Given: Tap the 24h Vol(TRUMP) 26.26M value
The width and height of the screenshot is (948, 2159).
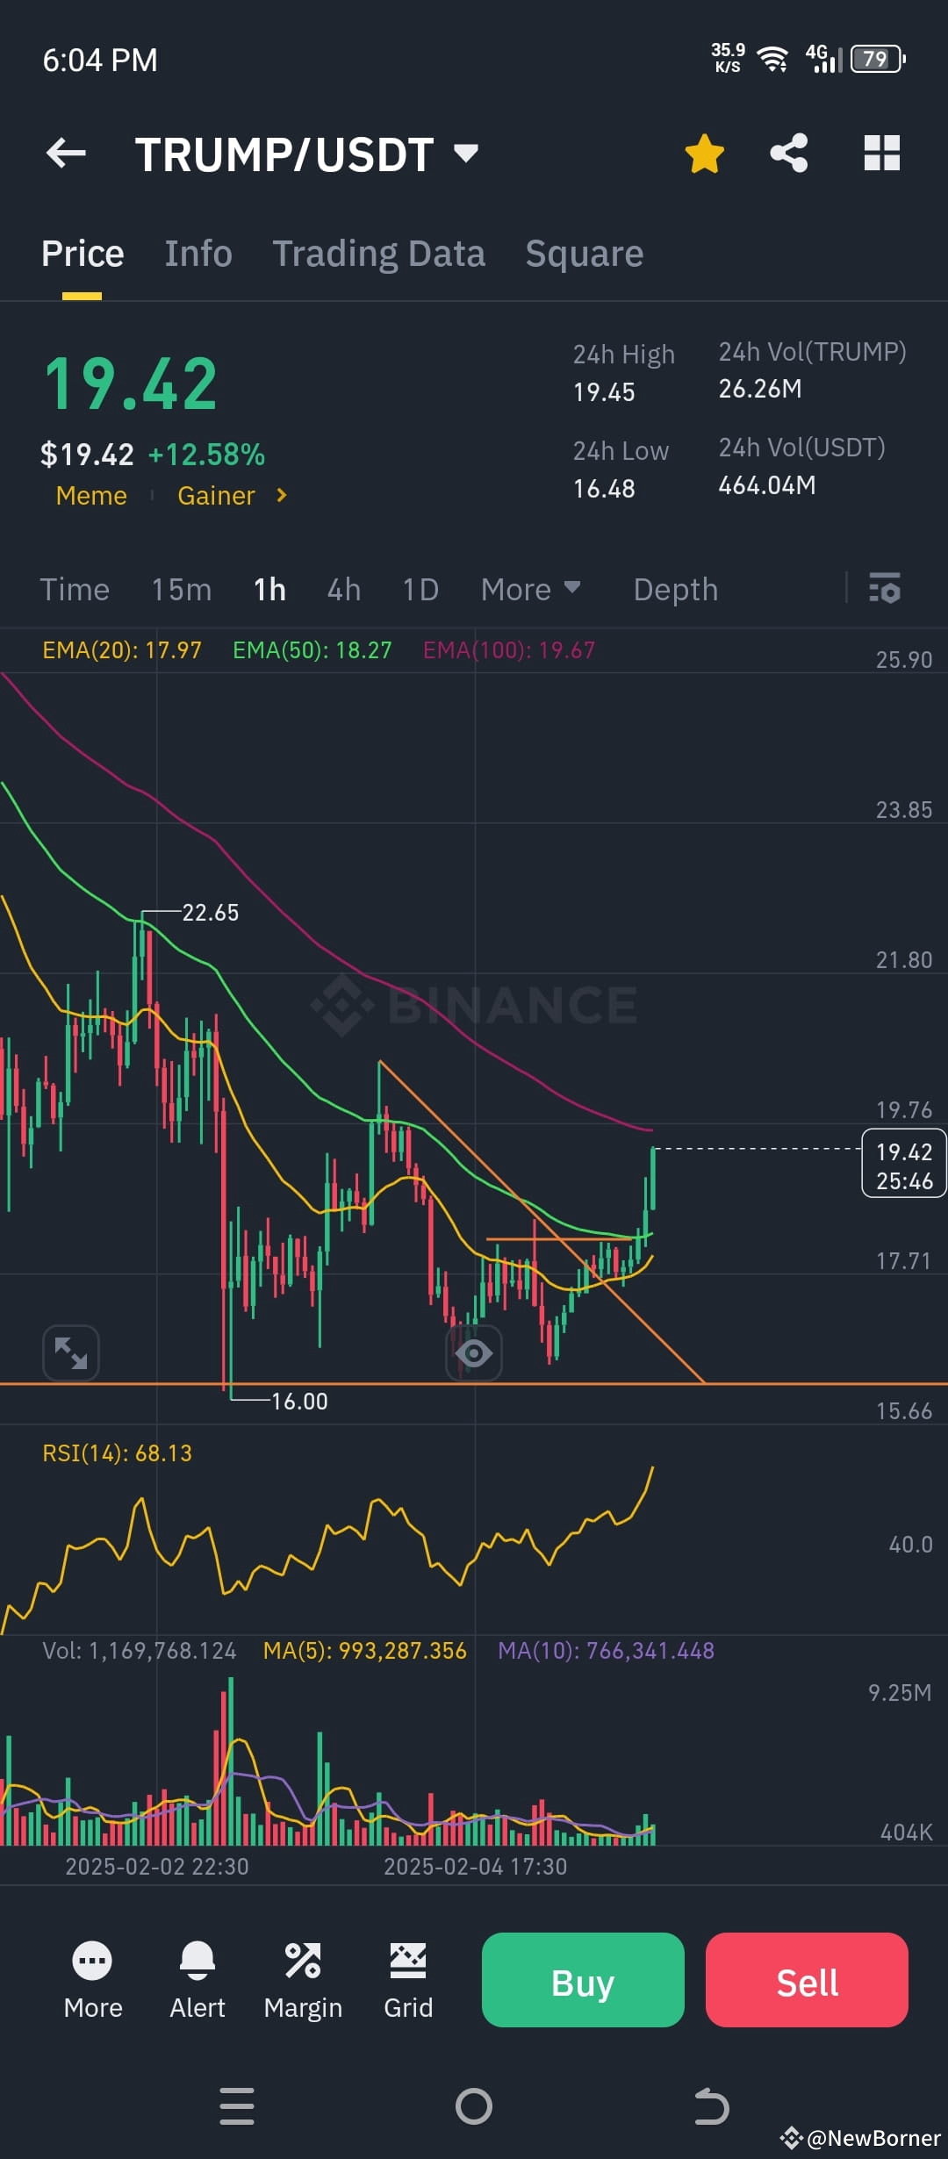Looking at the screenshot, I should 760,389.
